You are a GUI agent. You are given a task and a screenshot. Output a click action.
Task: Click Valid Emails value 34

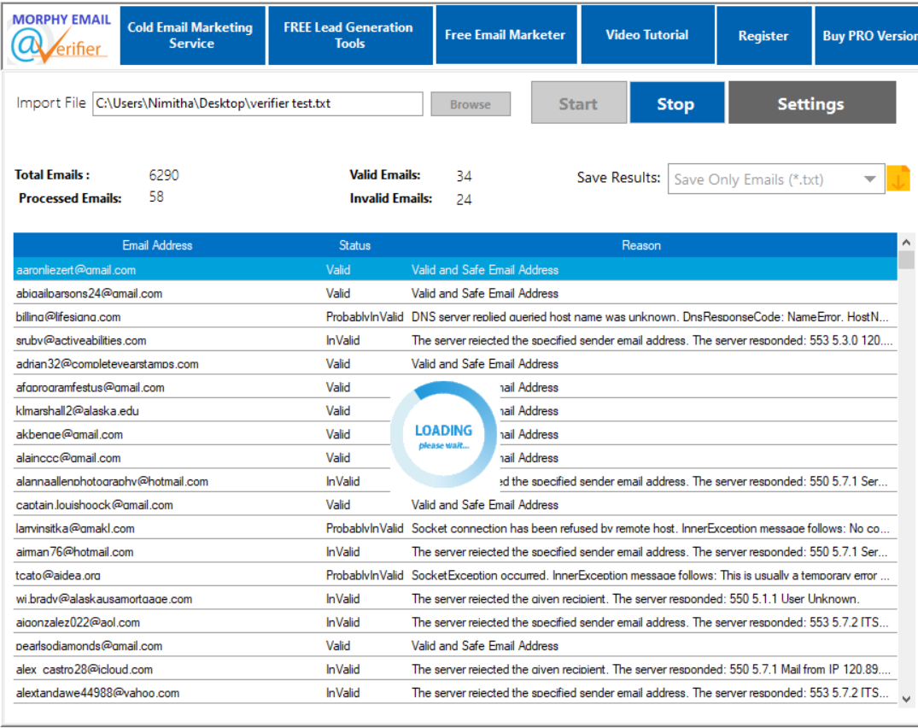[x=464, y=176]
